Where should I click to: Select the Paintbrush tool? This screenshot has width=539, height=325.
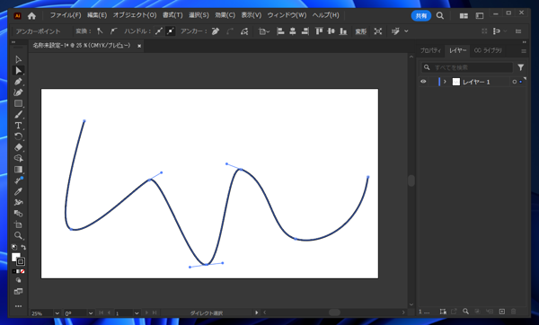point(18,114)
